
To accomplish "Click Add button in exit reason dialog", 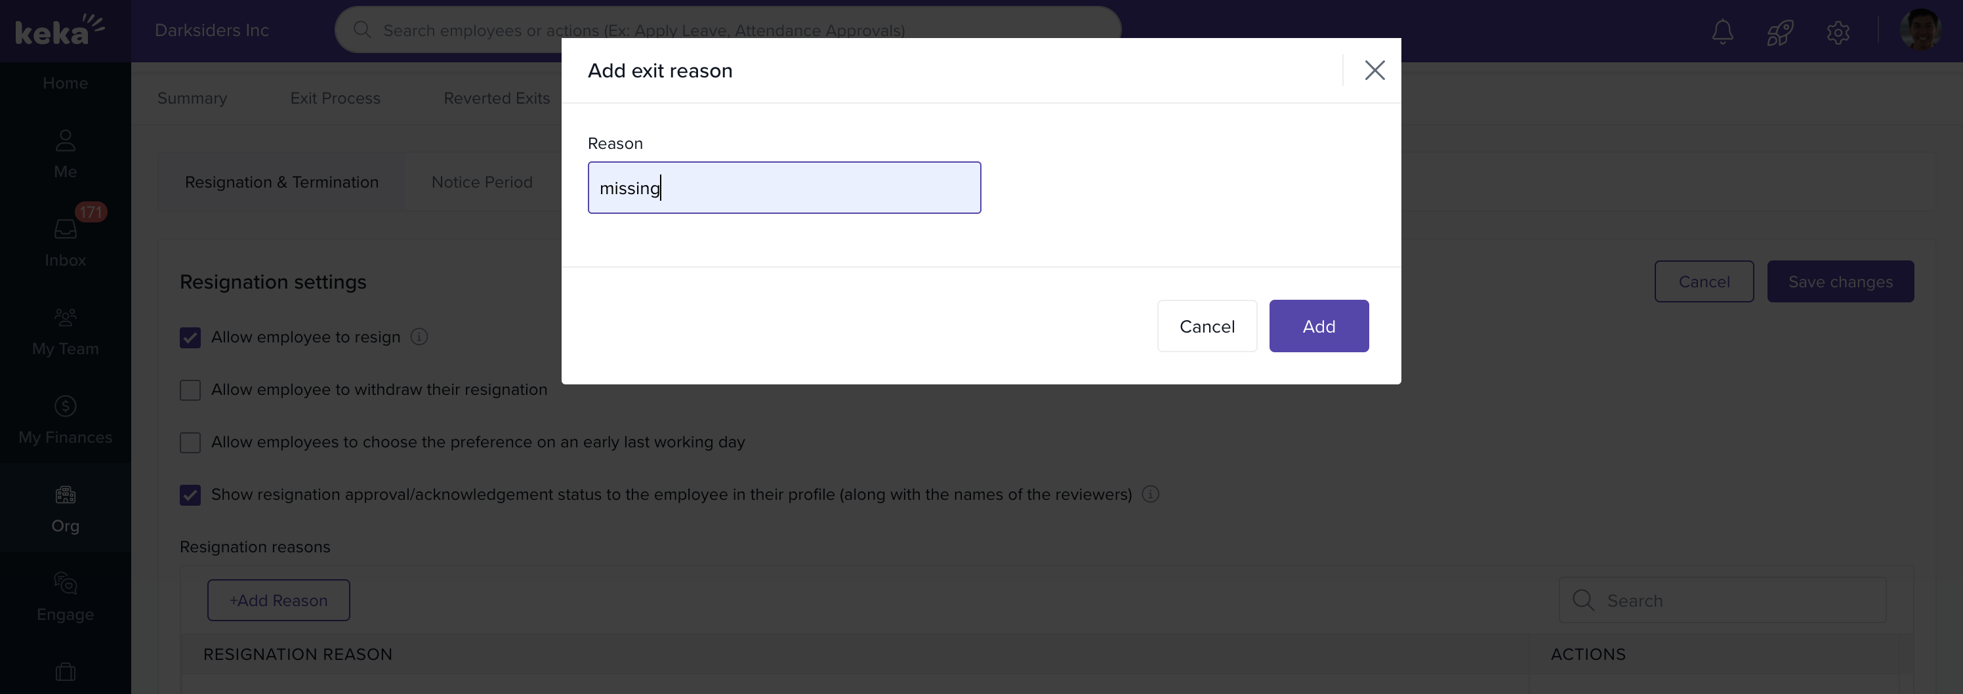I will coord(1318,326).
